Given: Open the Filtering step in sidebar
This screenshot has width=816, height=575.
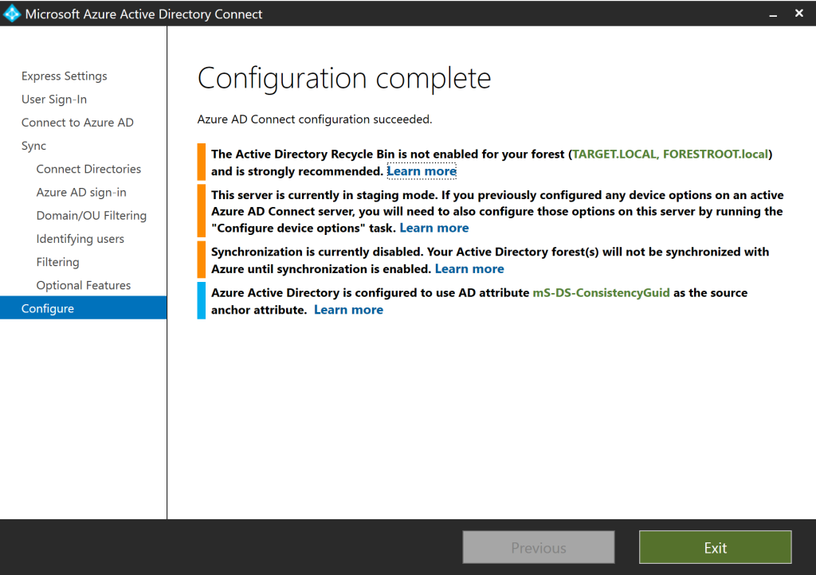Looking at the screenshot, I should click(x=57, y=262).
